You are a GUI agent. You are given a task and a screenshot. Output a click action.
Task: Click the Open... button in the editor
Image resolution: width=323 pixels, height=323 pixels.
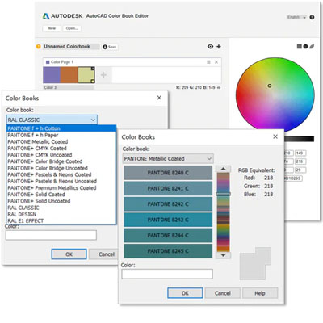tap(72, 28)
